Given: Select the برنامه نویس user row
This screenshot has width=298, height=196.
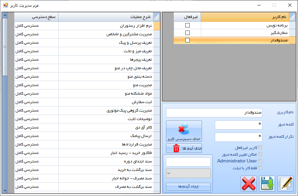Looking at the screenshot, I should coord(244,25).
